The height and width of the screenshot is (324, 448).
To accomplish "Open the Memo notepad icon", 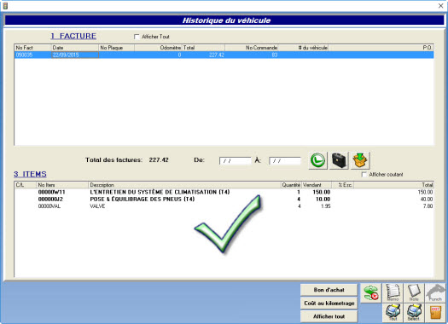I will 393,293.
